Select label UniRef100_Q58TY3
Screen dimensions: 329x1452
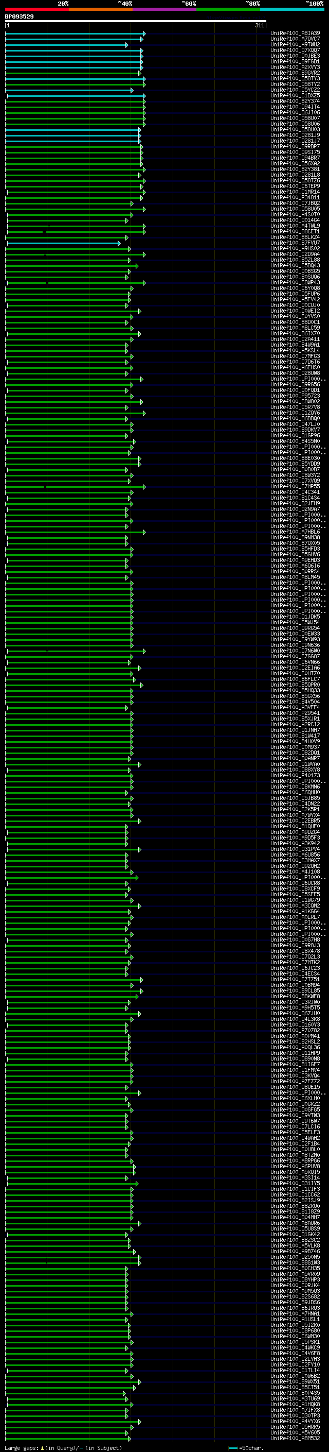pos(295,78)
